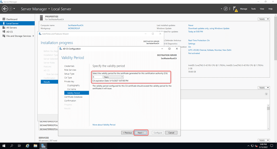Viewport: 277px width, 149px height.
Task: Click the Not activated link
Action: pyautogui.click(x=194, y=53)
